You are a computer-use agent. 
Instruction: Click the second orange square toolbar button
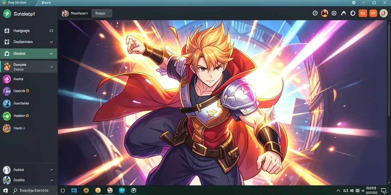tap(373, 13)
